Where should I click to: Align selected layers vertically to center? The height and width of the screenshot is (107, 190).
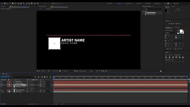(180, 57)
